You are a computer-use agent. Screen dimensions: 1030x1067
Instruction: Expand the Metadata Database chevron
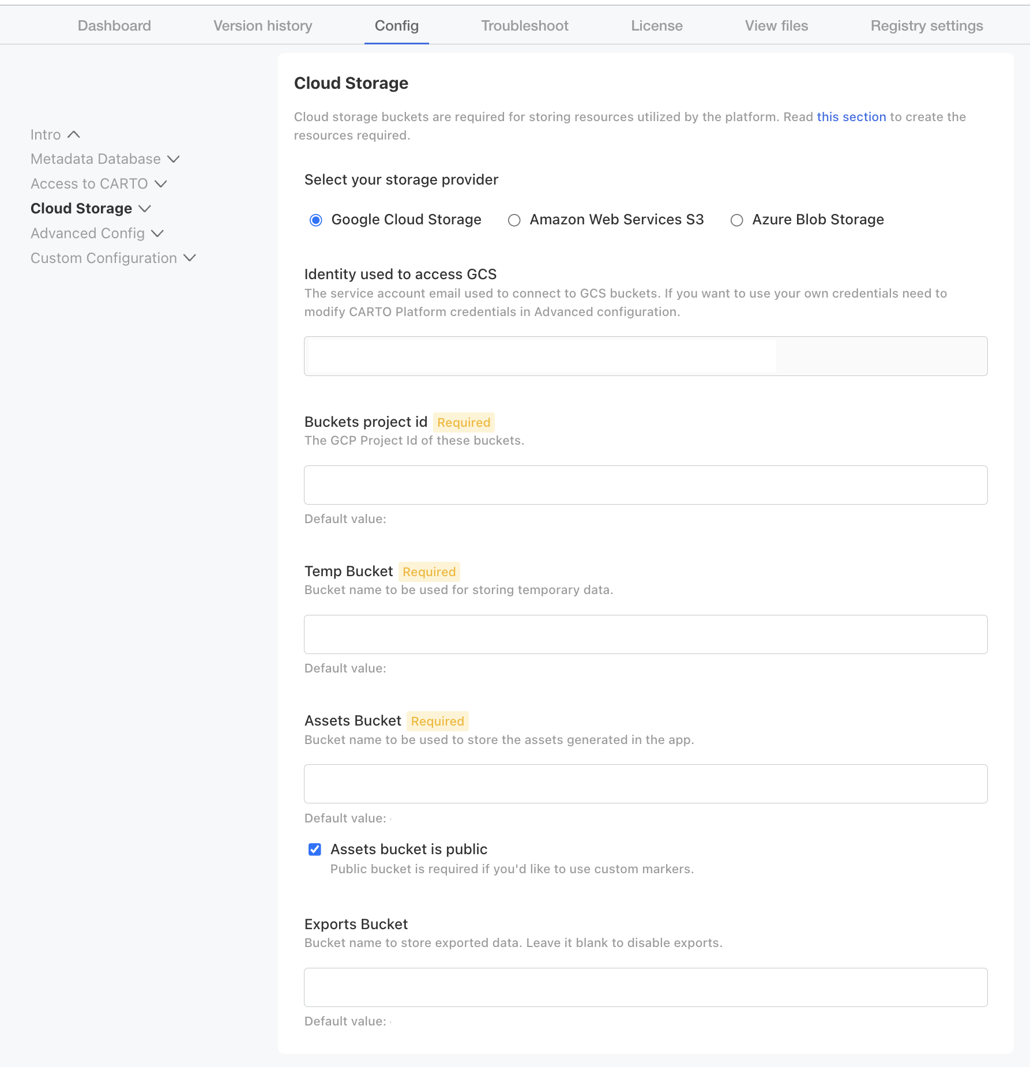pyautogui.click(x=173, y=159)
